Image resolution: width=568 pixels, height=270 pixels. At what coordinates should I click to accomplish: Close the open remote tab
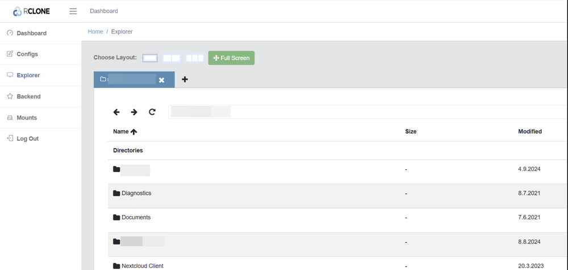point(161,80)
